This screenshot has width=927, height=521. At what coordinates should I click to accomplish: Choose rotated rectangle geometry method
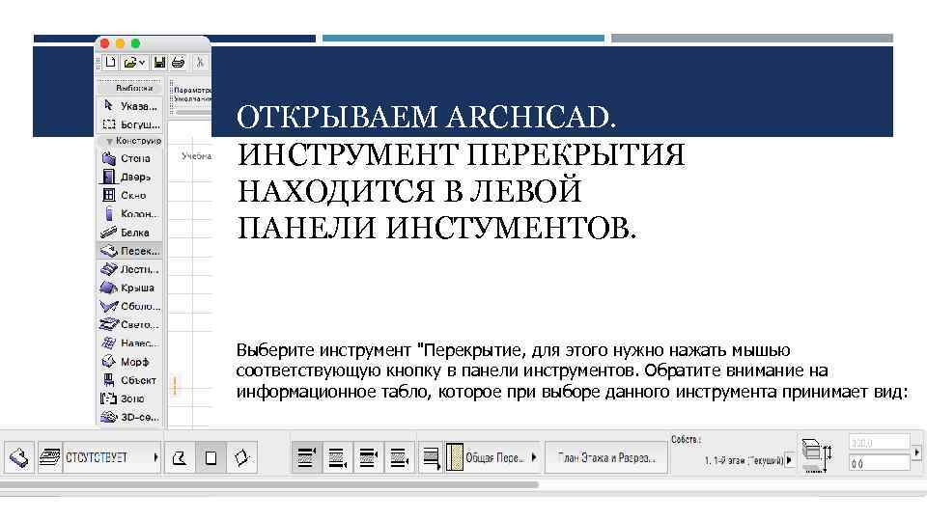(241, 457)
